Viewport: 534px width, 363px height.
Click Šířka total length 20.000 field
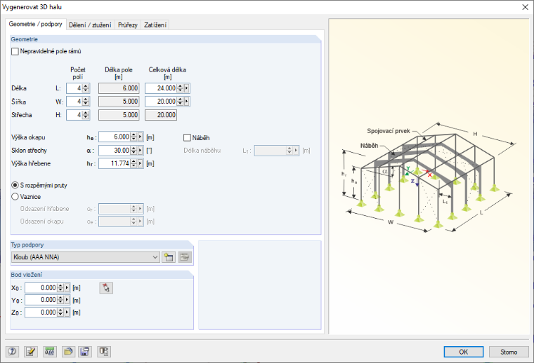[x=161, y=101]
